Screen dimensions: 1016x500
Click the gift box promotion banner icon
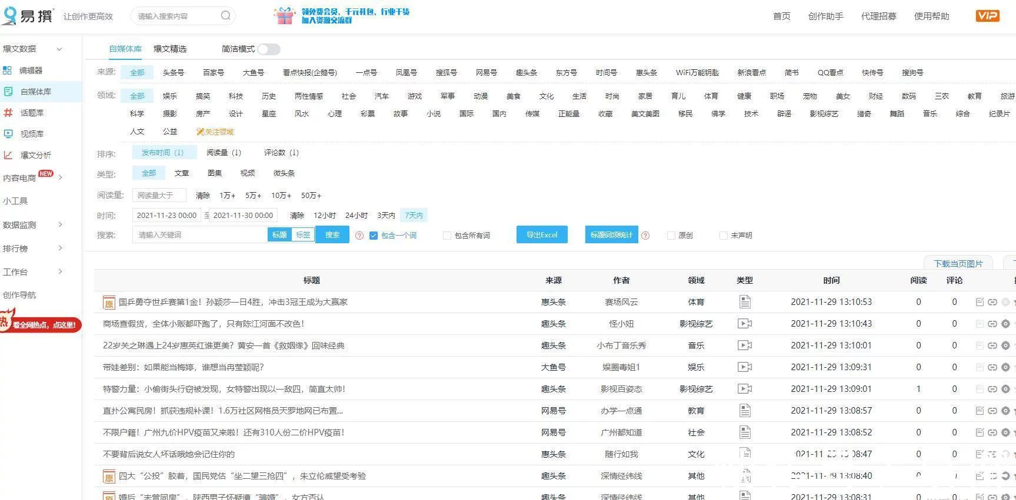[x=285, y=16]
